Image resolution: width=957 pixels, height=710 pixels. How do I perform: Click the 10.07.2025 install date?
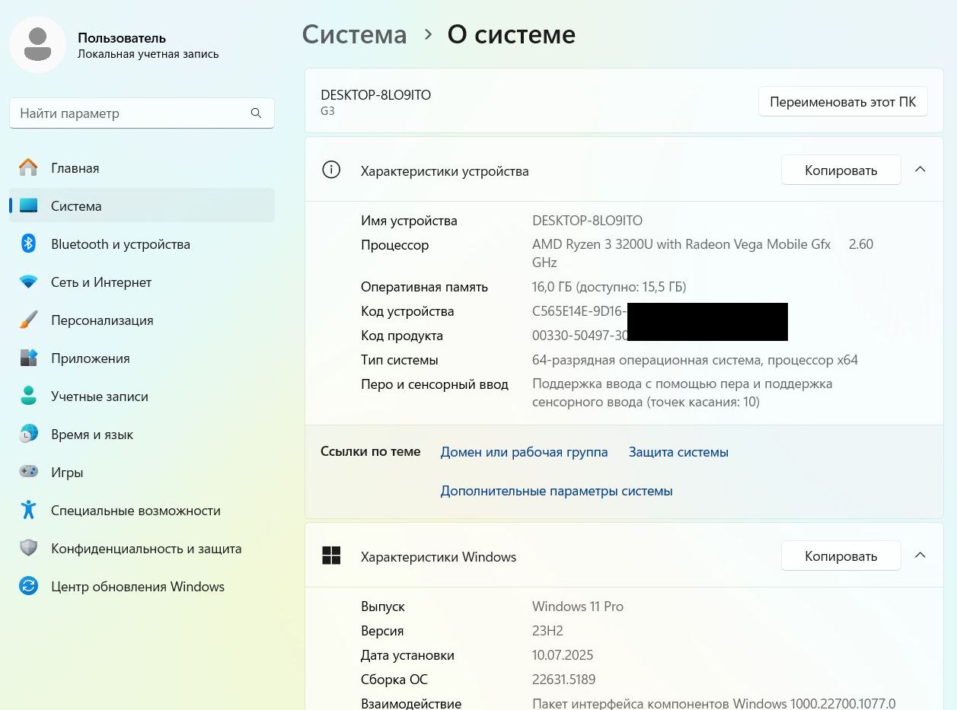click(x=563, y=655)
